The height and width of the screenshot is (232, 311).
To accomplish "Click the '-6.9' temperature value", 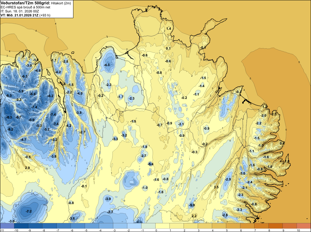I will tap(31, 120).
